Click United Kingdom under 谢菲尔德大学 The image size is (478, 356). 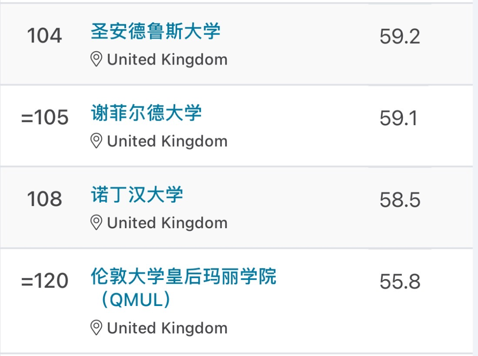(x=167, y=141)
